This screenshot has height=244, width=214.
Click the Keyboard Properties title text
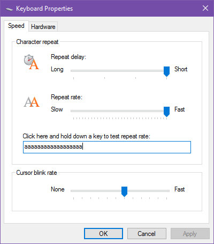coord(44,9)
